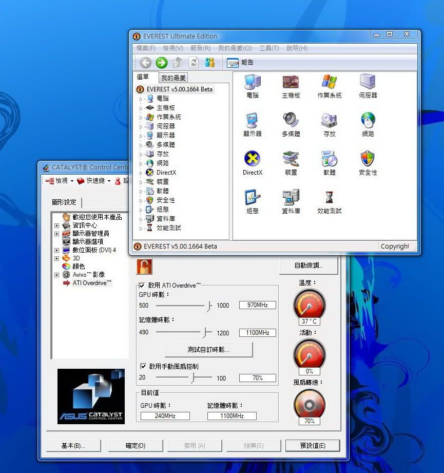Toggle 啟用 ATI Overdrive checkbox
The width and height of the screenshot is (444, 473).
(x=142, y=286)
